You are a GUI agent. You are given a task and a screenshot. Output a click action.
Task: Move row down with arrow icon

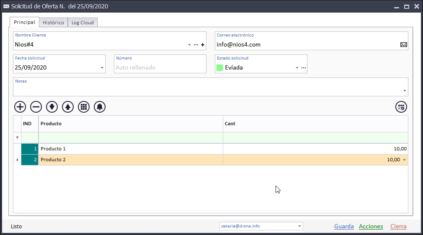pyautogui.click(x=52, y=107)
